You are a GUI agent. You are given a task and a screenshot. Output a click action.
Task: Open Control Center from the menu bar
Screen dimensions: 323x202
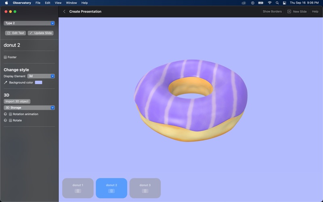click(285, 3)
